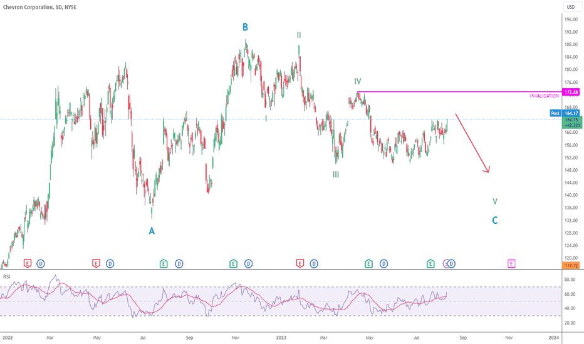The width and height of the screenshot is (584, 344).
Task: Click the Chevron Corporation, 1D, NYSE title
Action: pos(39,7)
